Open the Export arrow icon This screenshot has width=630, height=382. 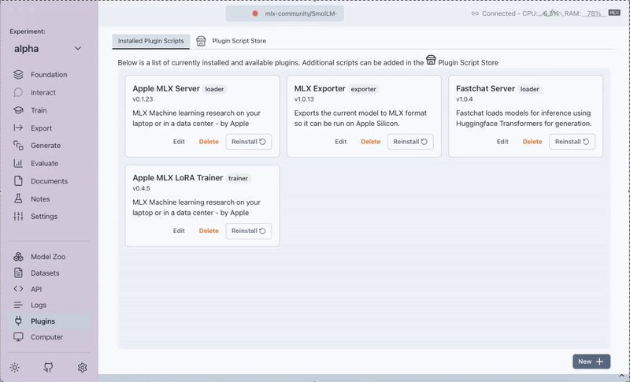coord(18,128)
